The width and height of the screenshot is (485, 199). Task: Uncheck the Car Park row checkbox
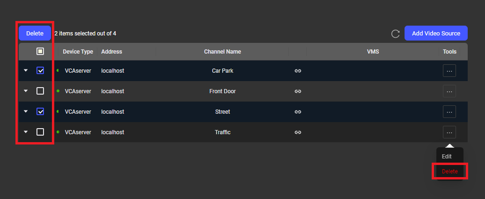[x=40, y=71]
